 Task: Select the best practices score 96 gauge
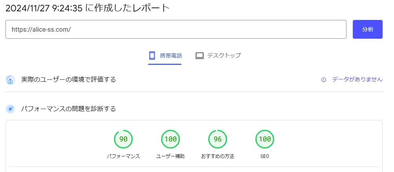(x=218, y=139)
